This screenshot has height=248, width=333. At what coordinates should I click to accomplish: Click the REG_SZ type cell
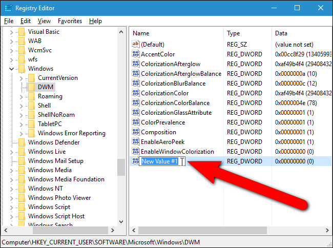pyautogui.click(x=237, y=45)
